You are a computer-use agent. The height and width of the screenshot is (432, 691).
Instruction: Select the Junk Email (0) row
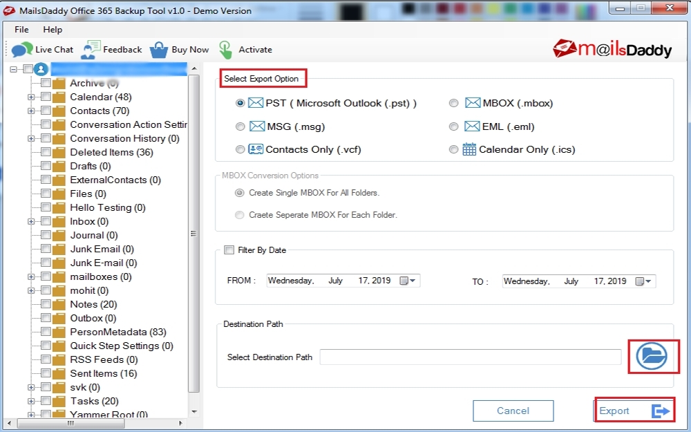(102, 249)
